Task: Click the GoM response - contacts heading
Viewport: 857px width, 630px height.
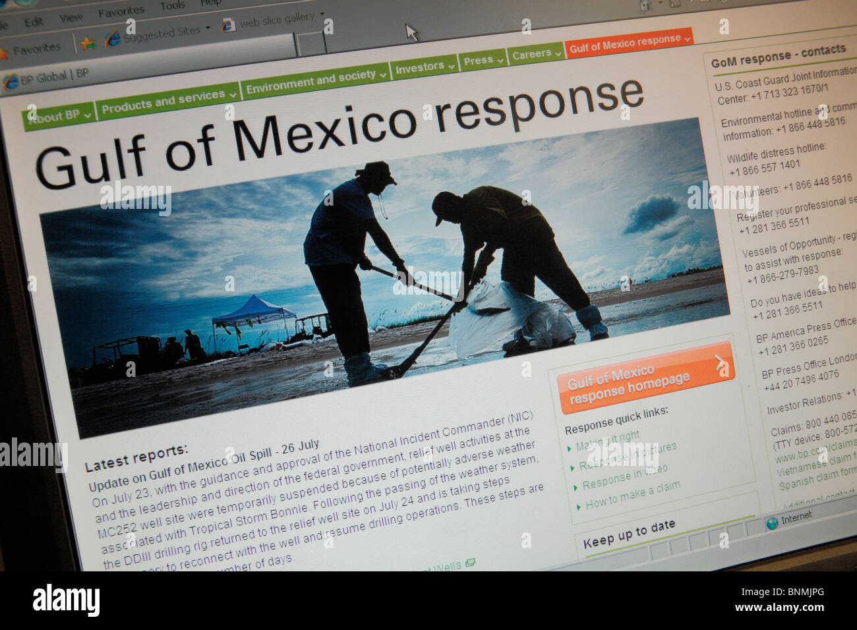Action: 779,56
